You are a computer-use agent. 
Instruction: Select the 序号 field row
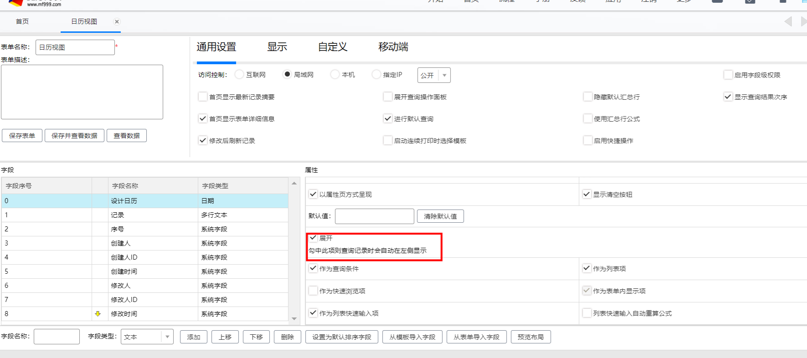point(145,229)
